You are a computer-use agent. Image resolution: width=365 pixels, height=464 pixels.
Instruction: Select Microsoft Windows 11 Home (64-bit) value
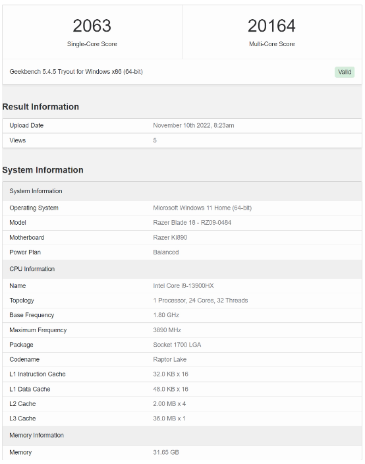click(202, 208)
